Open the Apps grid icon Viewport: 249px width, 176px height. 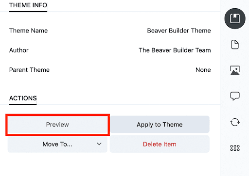click(x=235, y=148)
